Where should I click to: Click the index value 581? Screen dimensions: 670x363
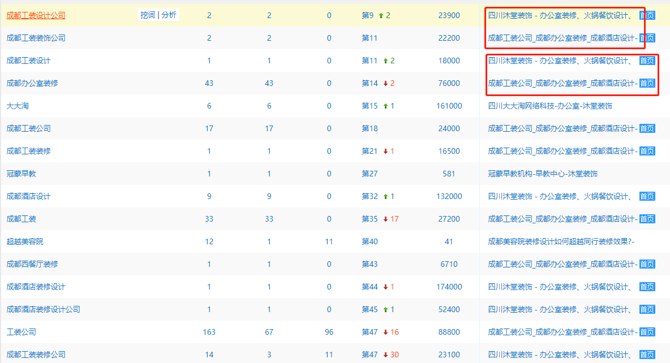[449, 174]
